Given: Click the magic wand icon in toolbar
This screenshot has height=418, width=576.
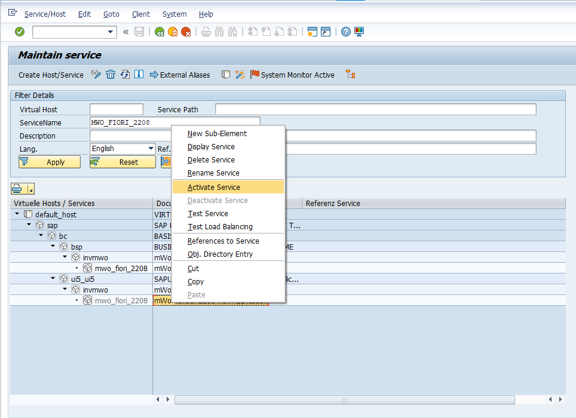Looking at the screenshot, I should (x=240, y=75).
